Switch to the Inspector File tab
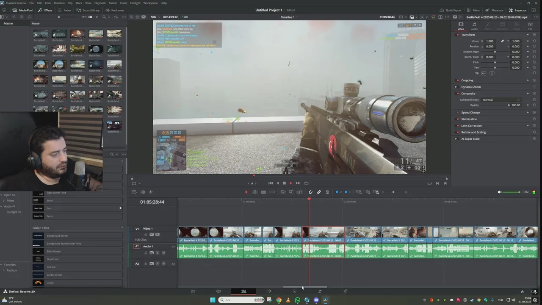 (x=530, y=26)
